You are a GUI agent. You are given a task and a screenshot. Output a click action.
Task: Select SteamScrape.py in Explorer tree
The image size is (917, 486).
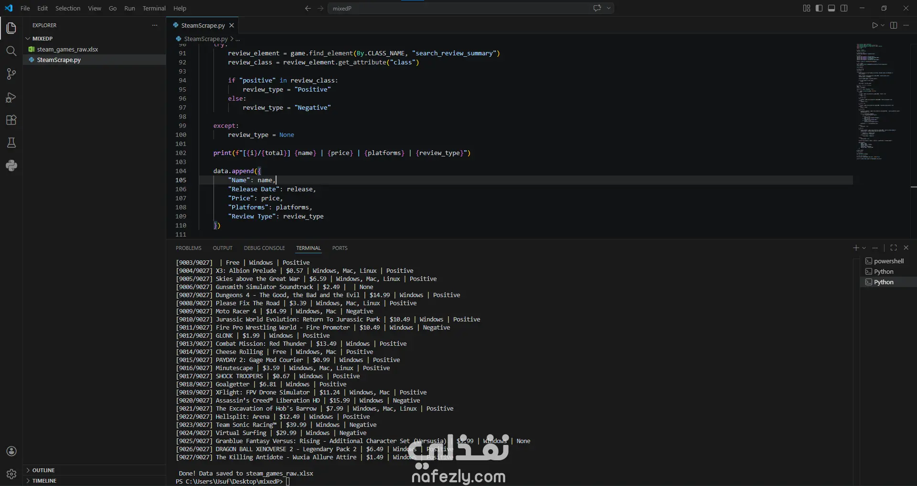(x=95, y=60)
